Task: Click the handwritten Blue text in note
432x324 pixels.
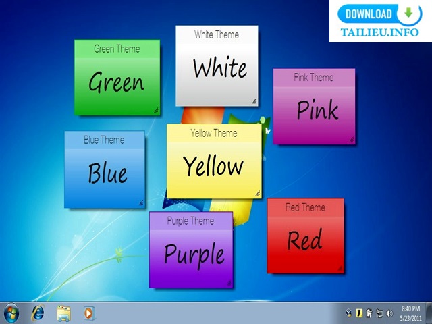Action: (108, 173)
